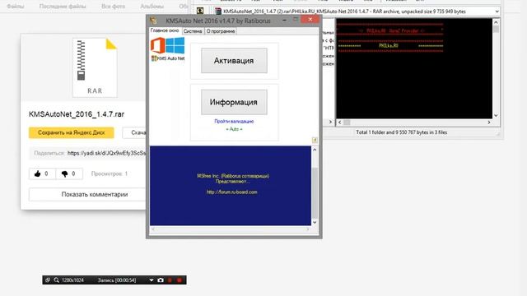The height and width of the screenshot is (296, 527).
Task: Click the green Auto mode label
Action: pos(234,129)
